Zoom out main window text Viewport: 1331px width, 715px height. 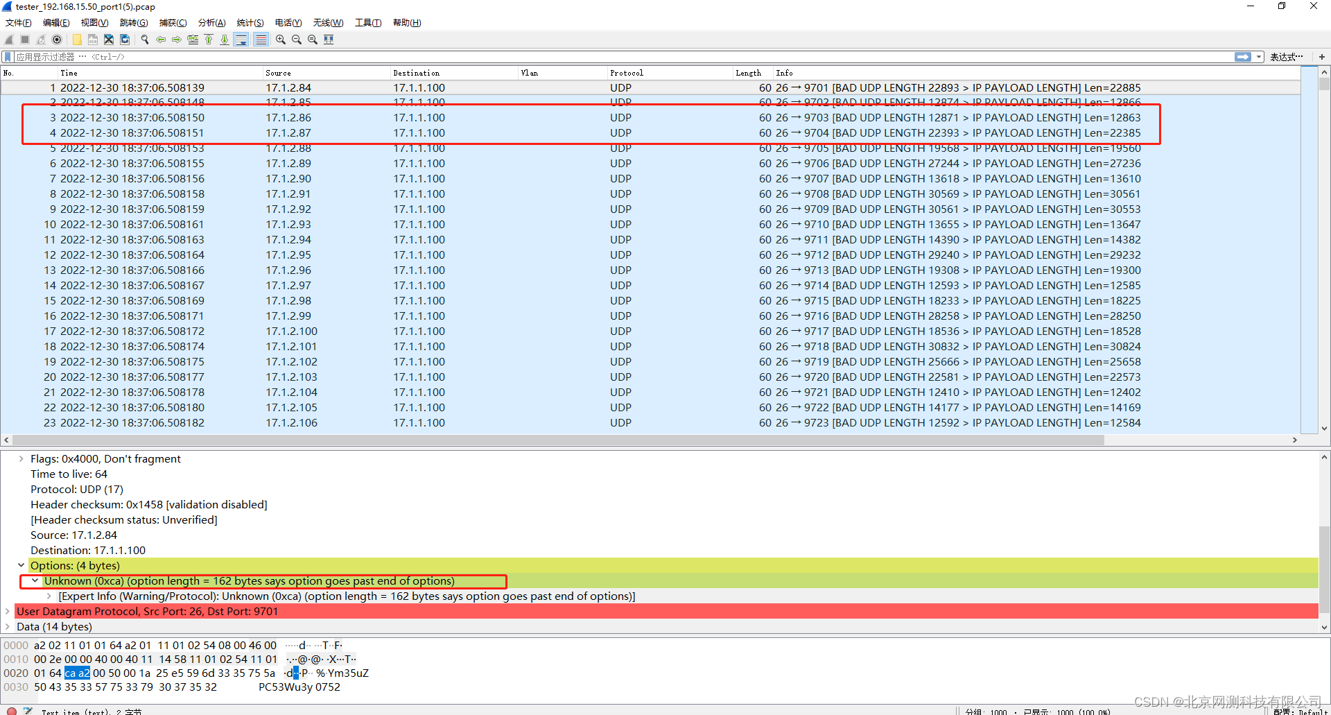pyautogui.click(x=297, y=40)
